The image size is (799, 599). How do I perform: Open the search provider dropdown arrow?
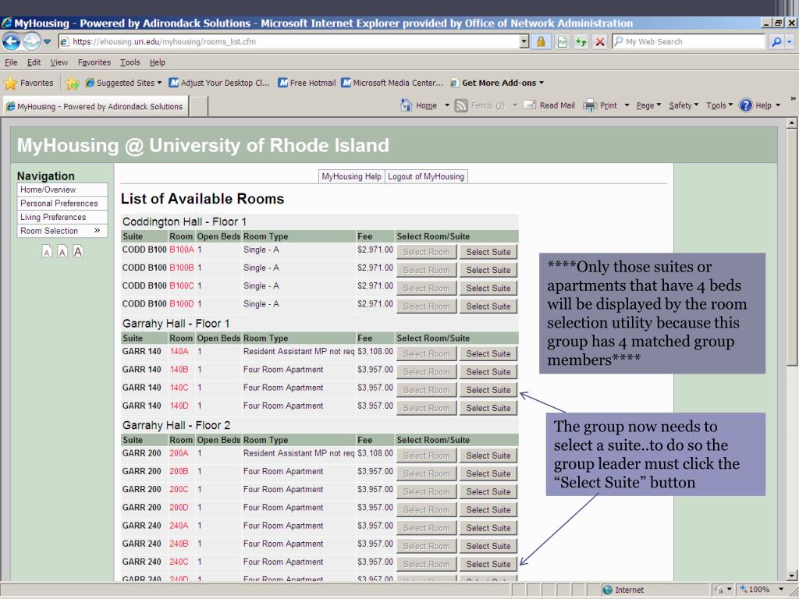[x=790, y=42]
